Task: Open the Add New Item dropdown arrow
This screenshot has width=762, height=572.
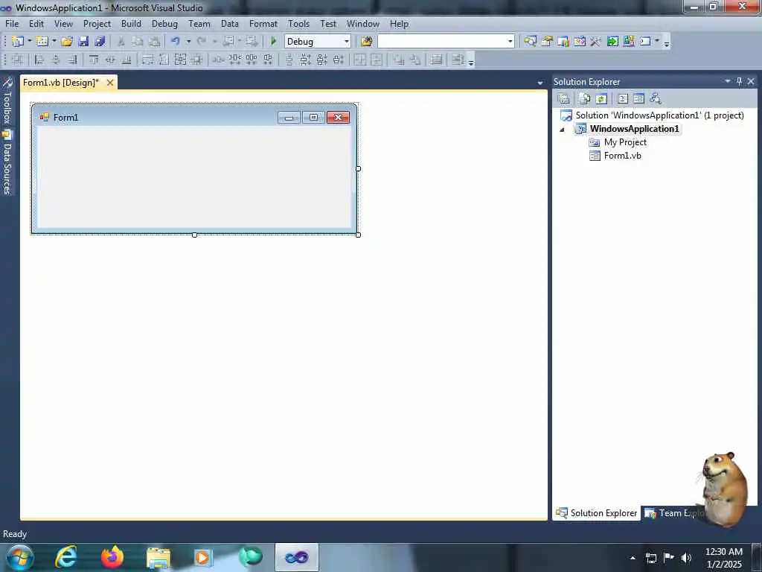Action: pyautogui.click(x=54, y=42)
